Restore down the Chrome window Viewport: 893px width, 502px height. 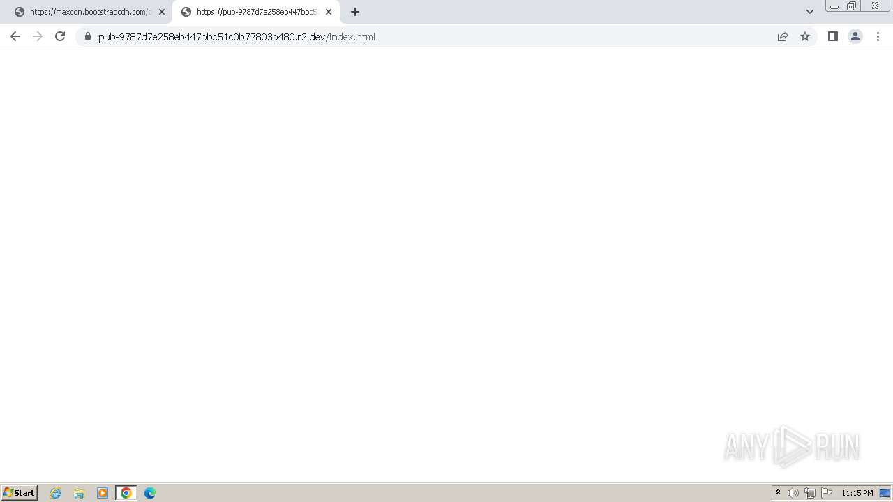[x=852, y=6]
